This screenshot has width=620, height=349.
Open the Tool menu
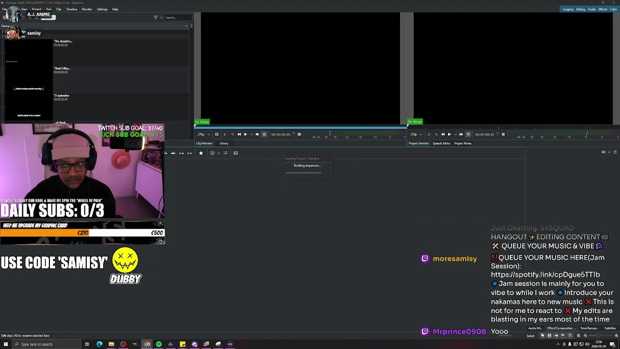pos(48,9)
